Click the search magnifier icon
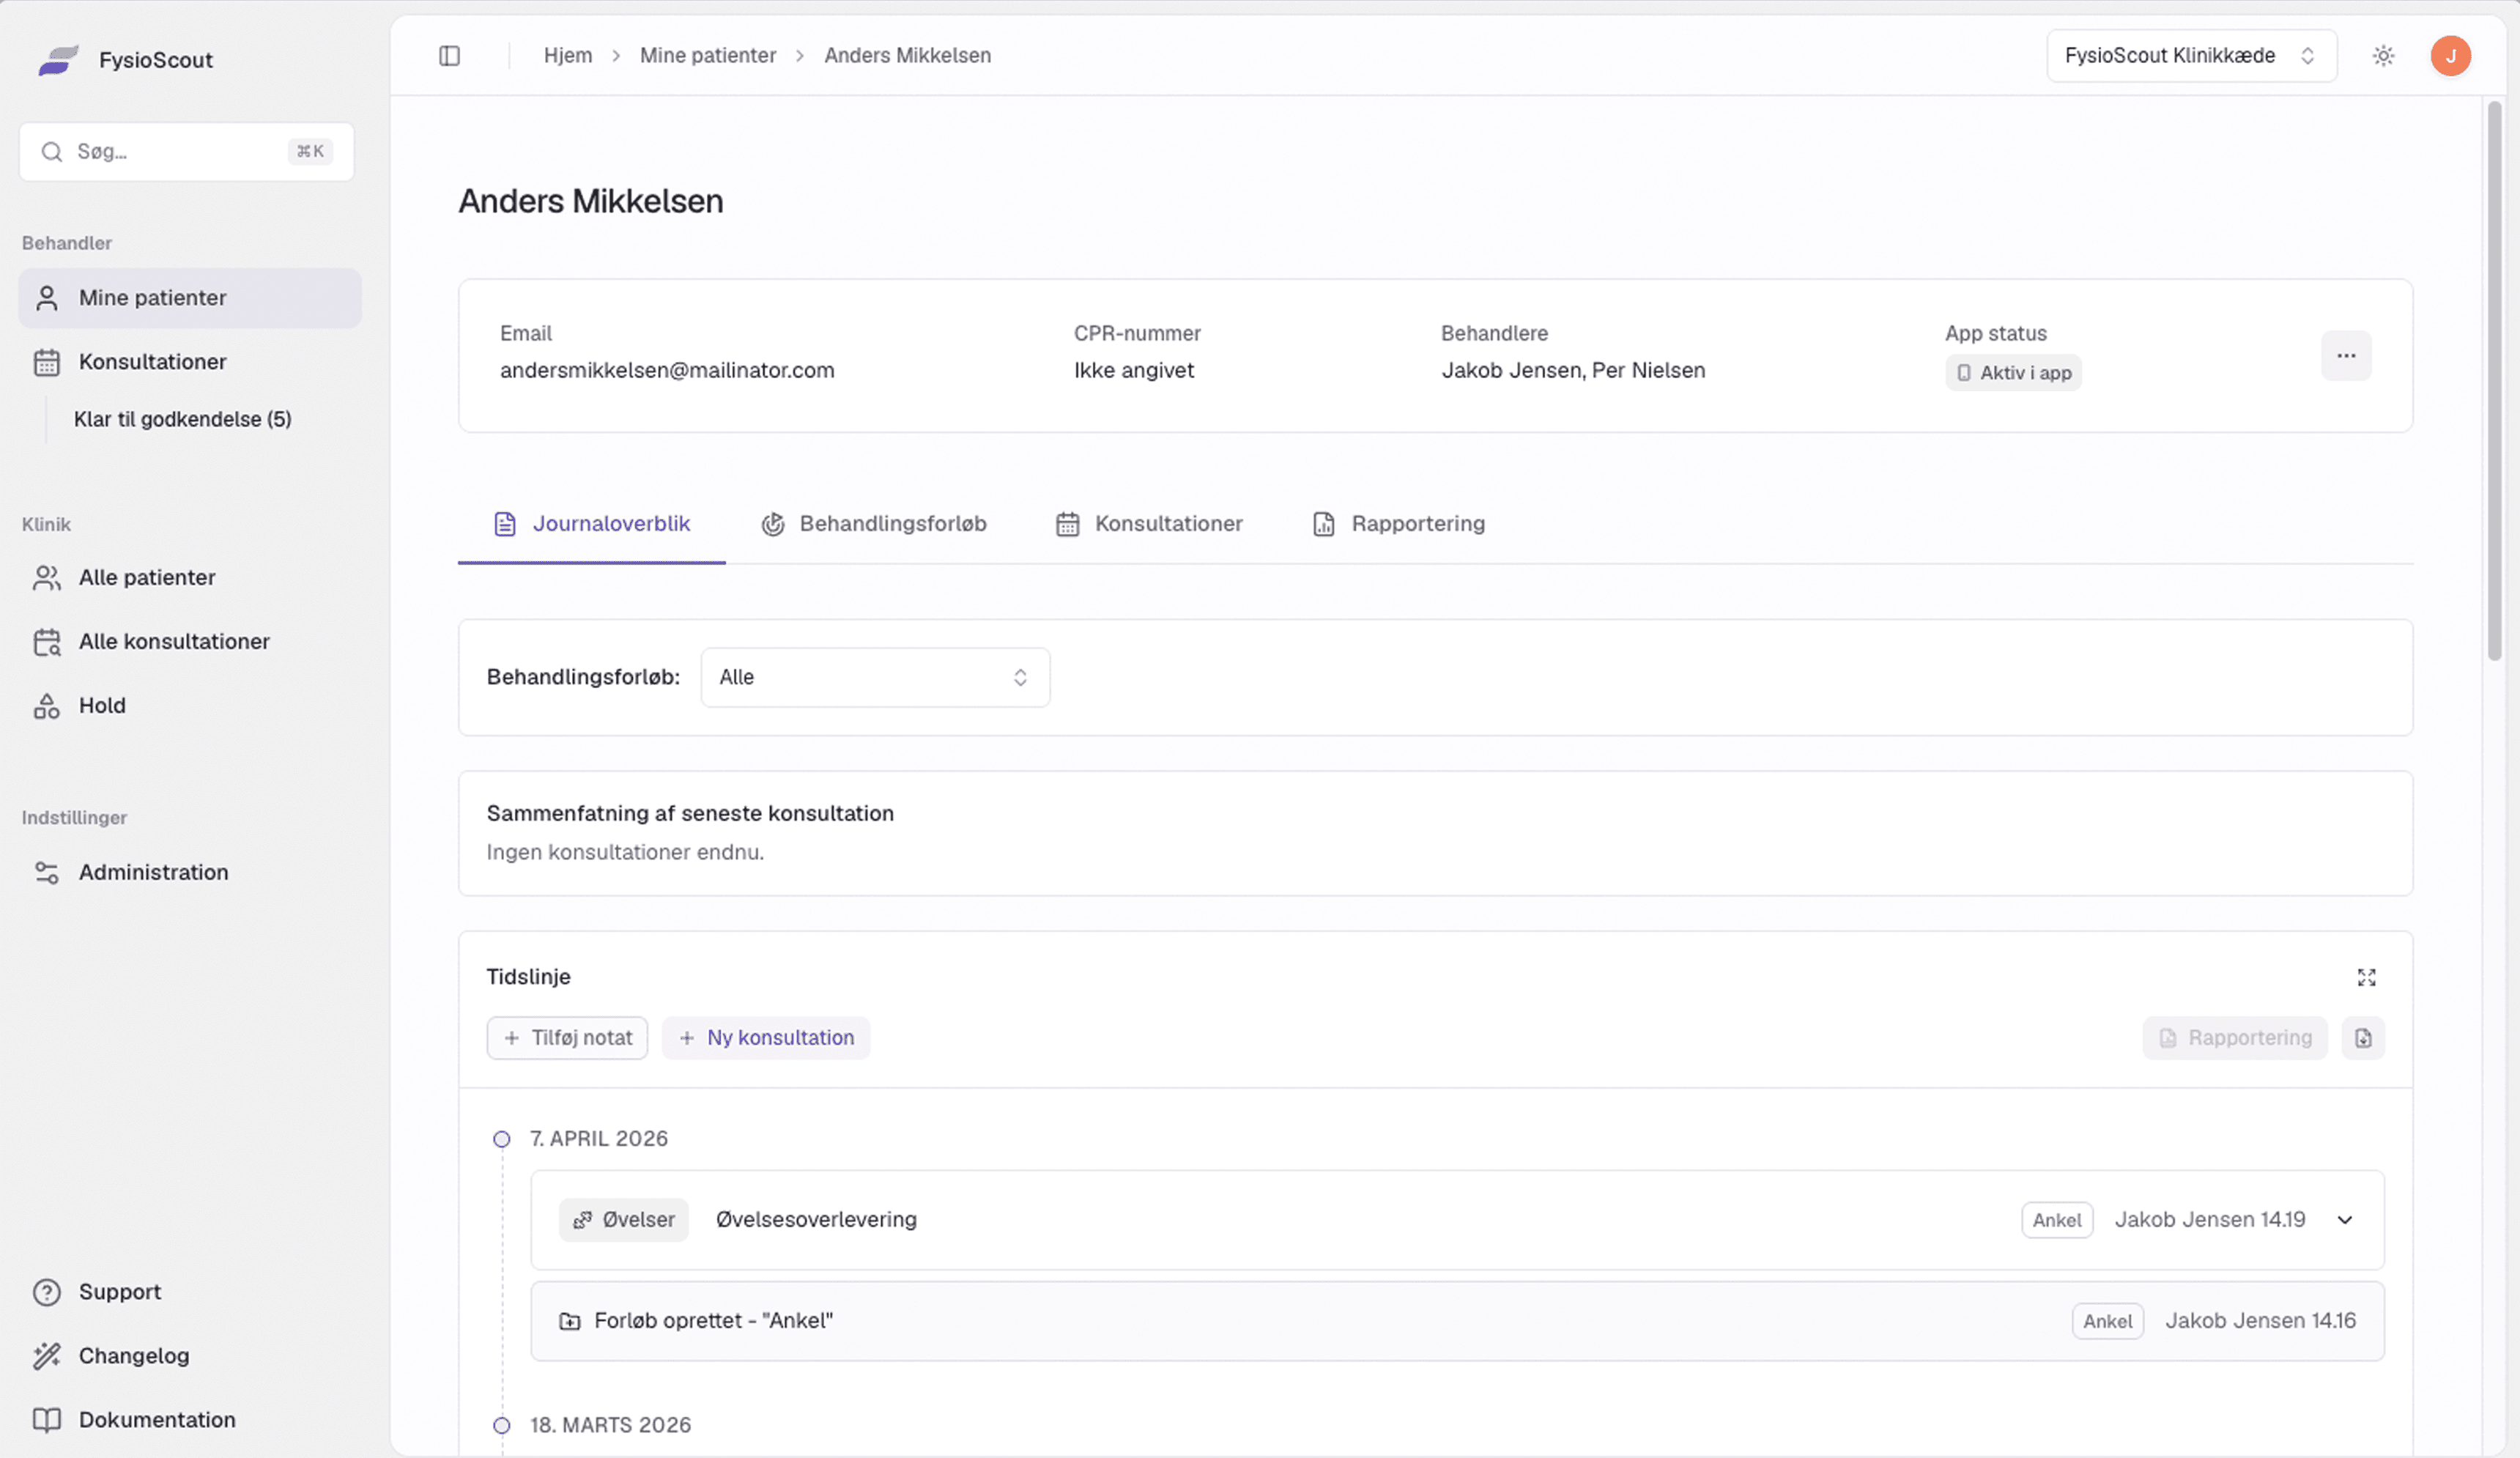Image resolution: width=2520 pixels, height=1458 pixels. (x=52, y=152)
